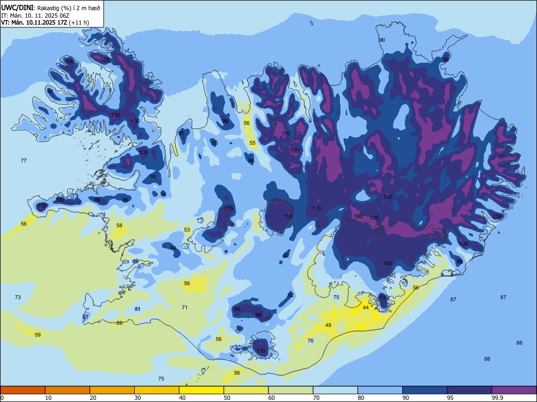
Task: Click the amber 20–30 legend swatch
Action: pyautogui.click(x=112, y=390)
